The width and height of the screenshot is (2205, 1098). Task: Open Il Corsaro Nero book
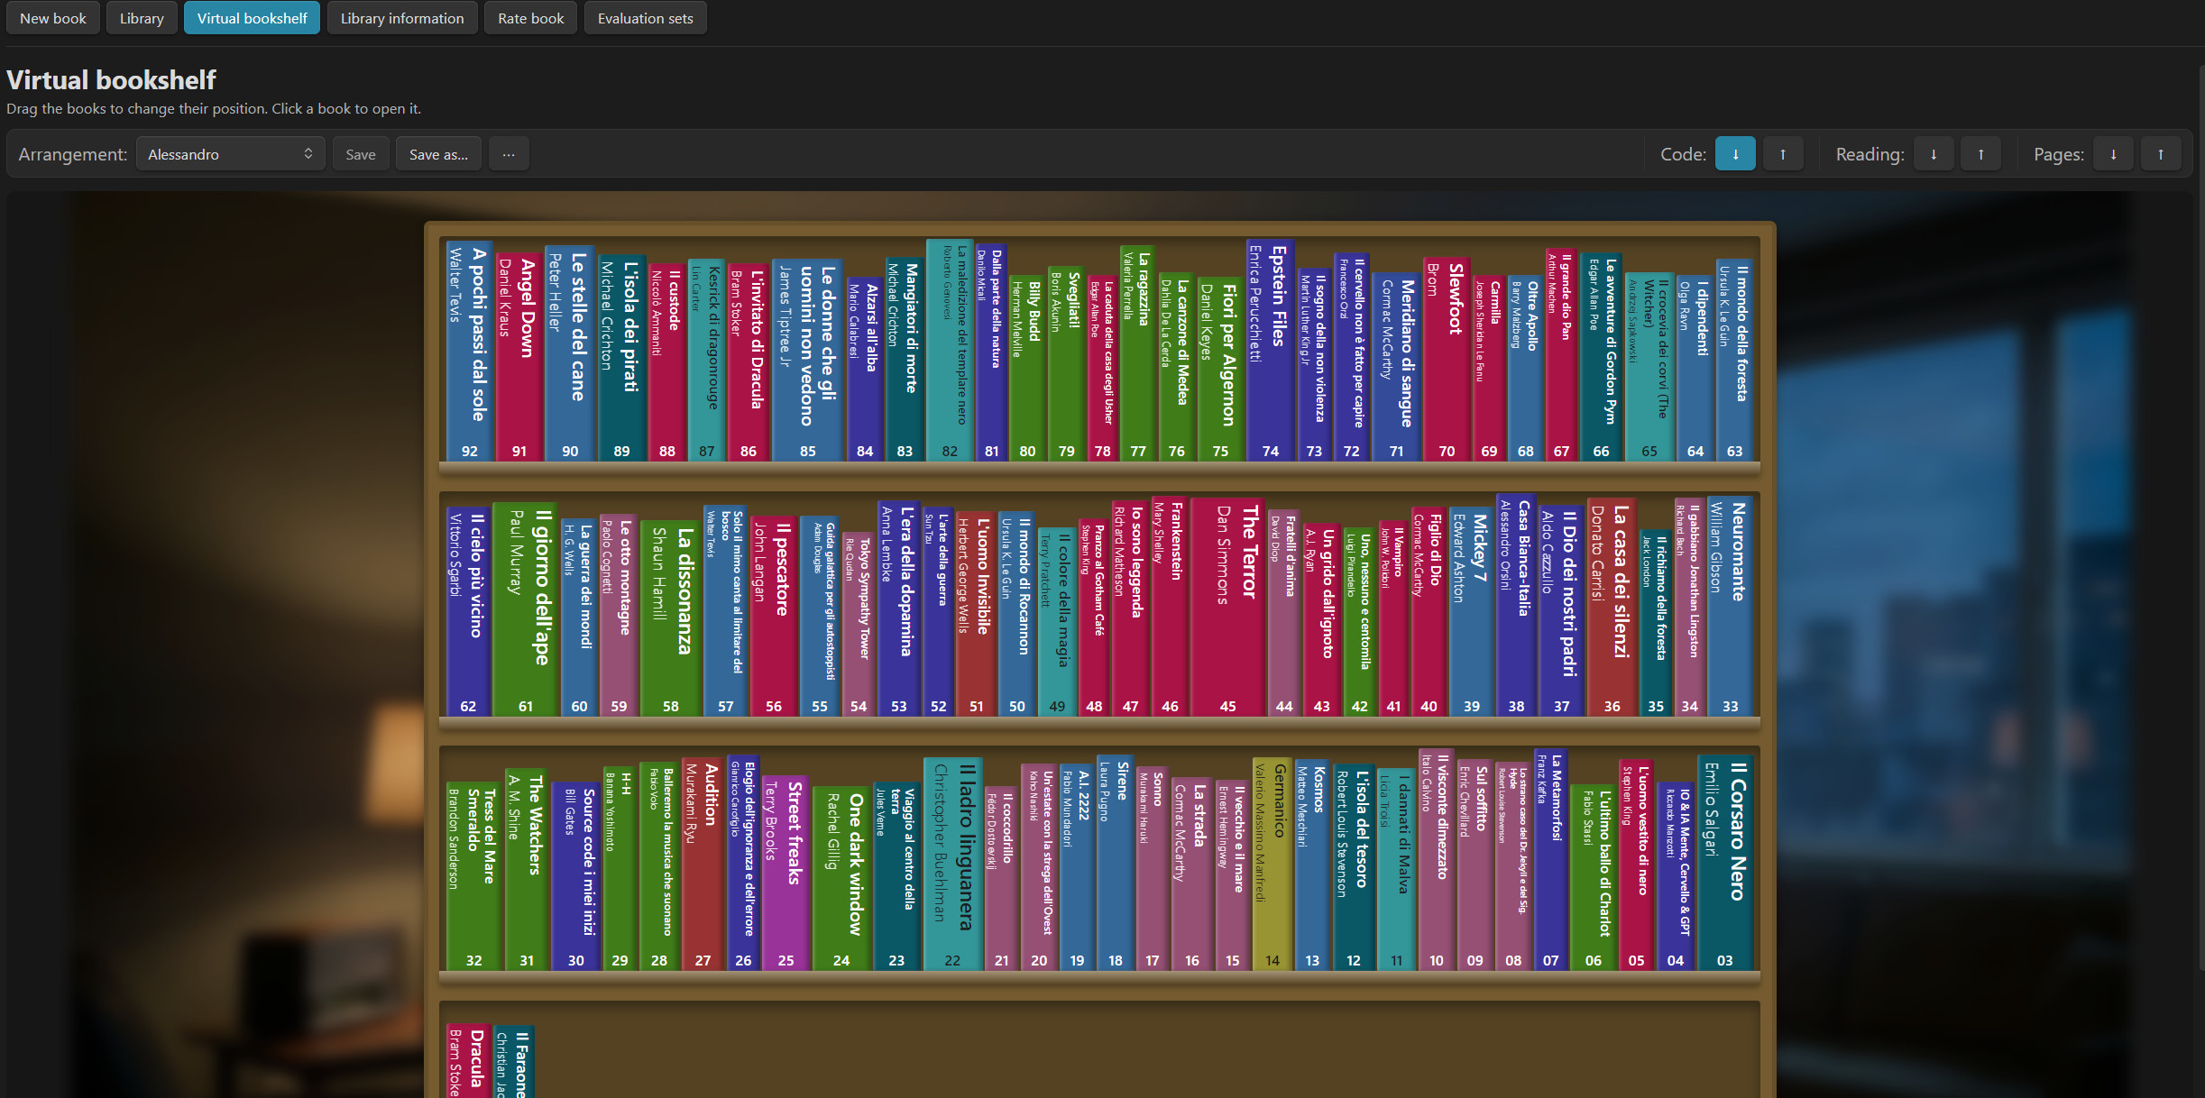click(x=1725, y=863)
